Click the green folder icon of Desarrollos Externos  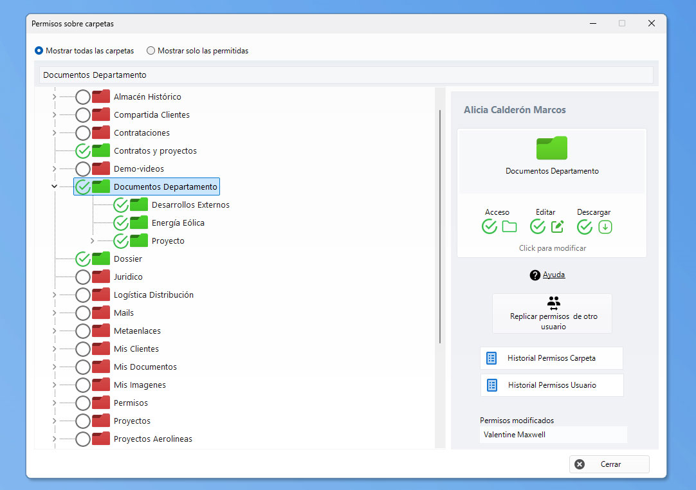tap(139, 204)
